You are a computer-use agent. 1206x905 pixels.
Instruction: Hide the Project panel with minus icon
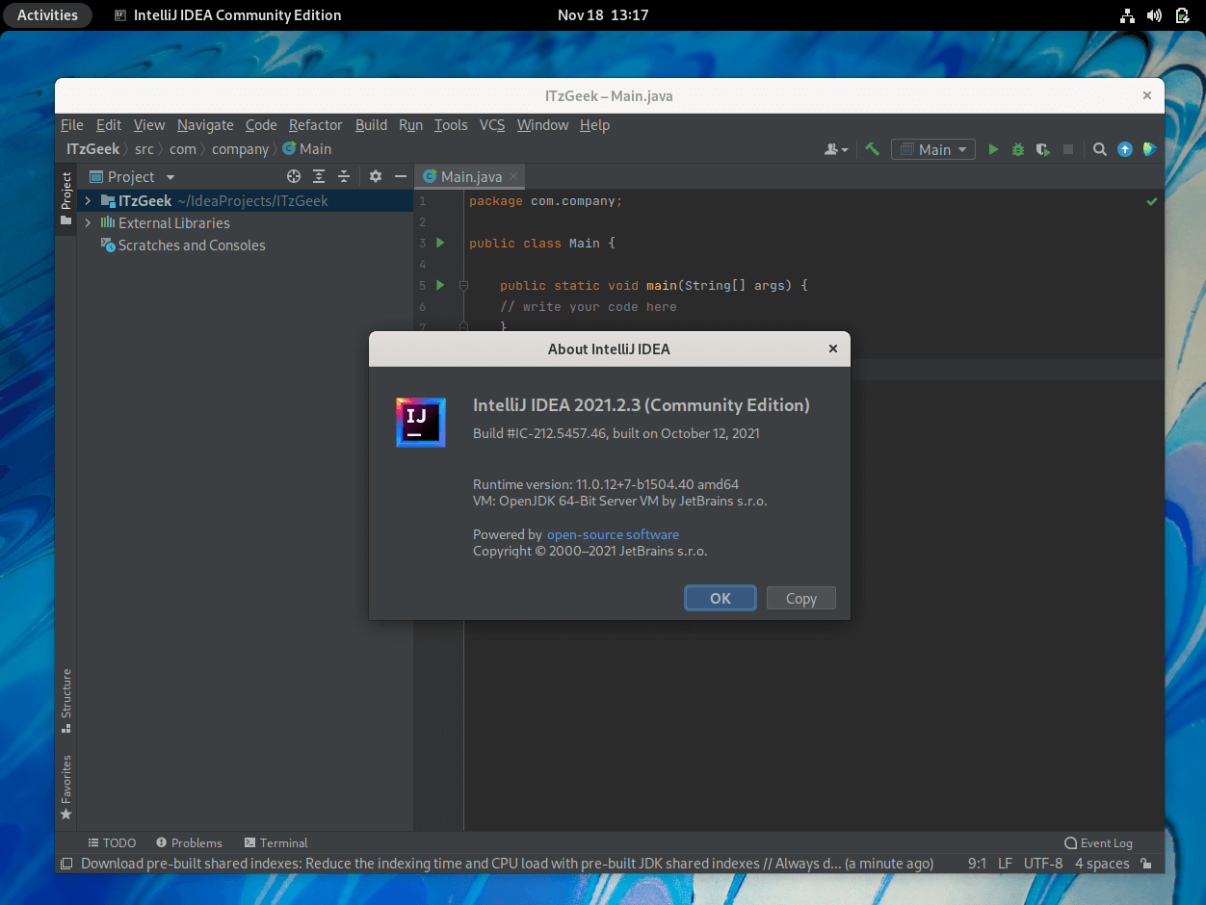pos(401,176)
